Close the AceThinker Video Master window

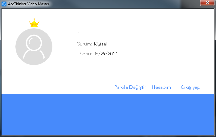(207, 2)
